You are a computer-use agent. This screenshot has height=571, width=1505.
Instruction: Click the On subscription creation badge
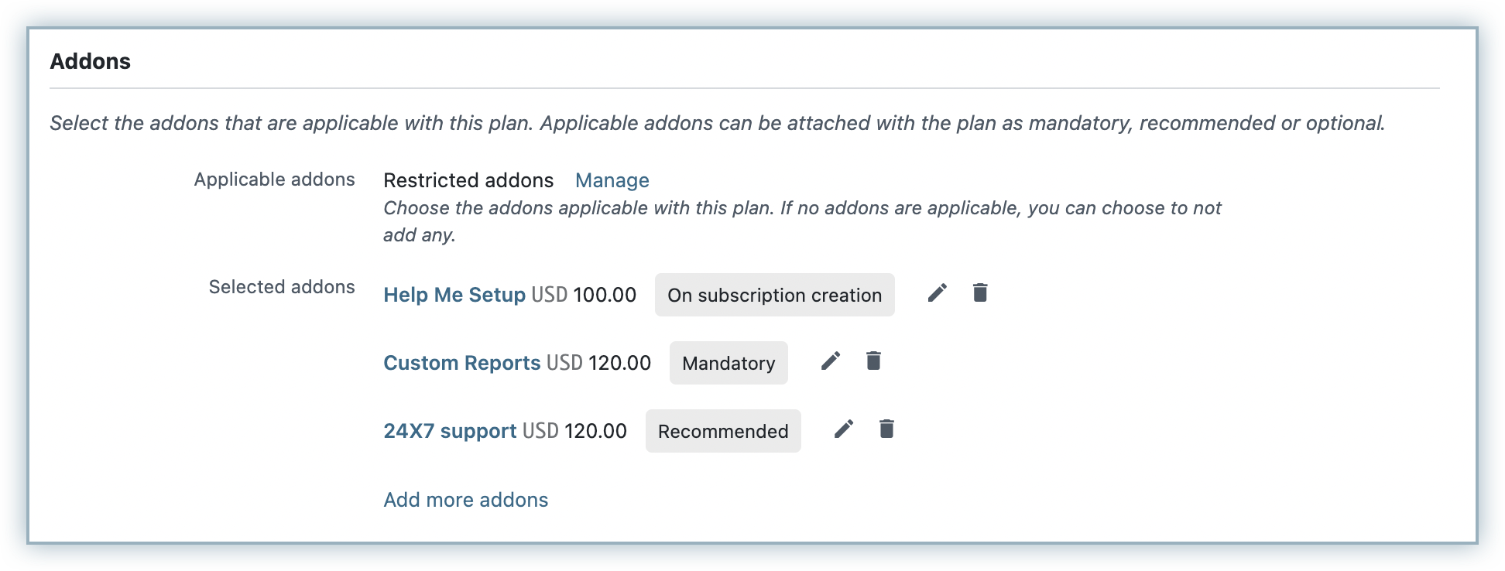tap(774, 295)
